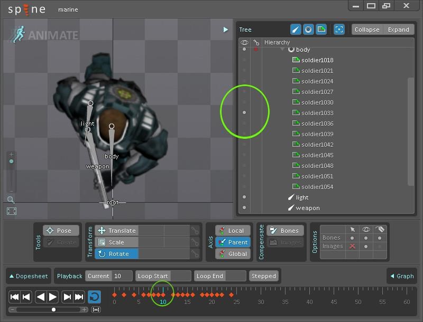Expand the Dopesheet panel
The width and height of the screenshot is (423, 322).
pyautogui.click(x=29, y=276)
